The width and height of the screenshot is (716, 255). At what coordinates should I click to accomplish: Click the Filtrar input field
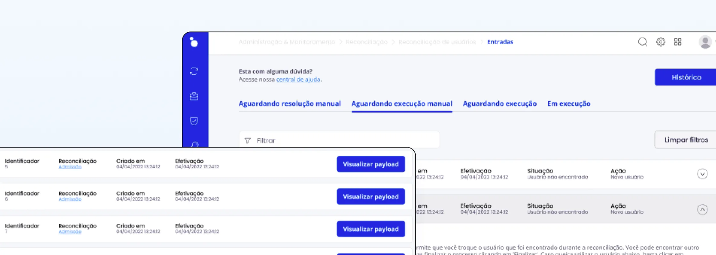tap(339, 140)
